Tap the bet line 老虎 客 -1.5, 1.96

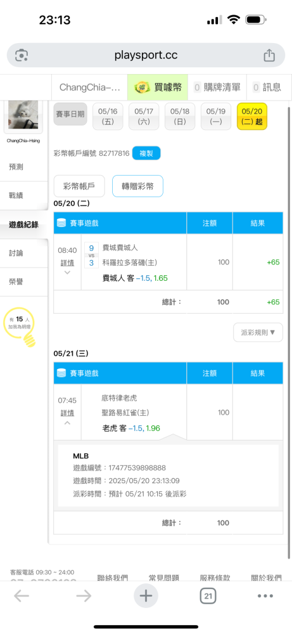(x=131, y=428)
